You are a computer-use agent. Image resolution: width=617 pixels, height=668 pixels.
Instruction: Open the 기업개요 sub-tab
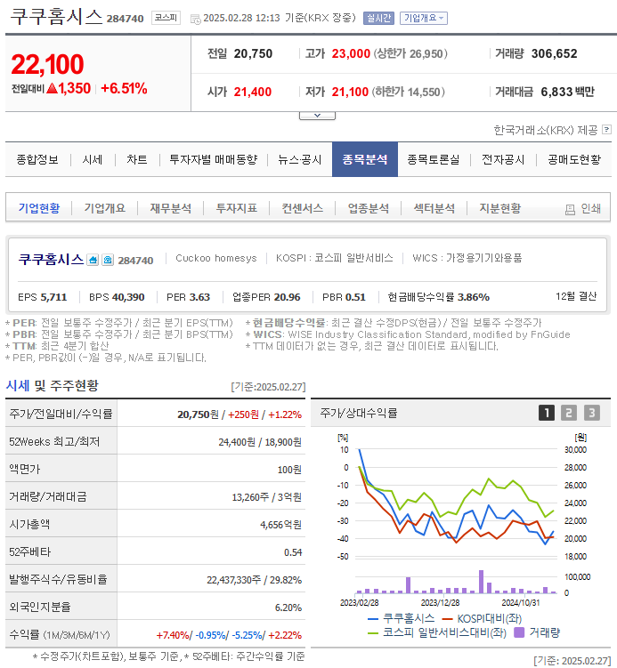(x=105, y=208)
